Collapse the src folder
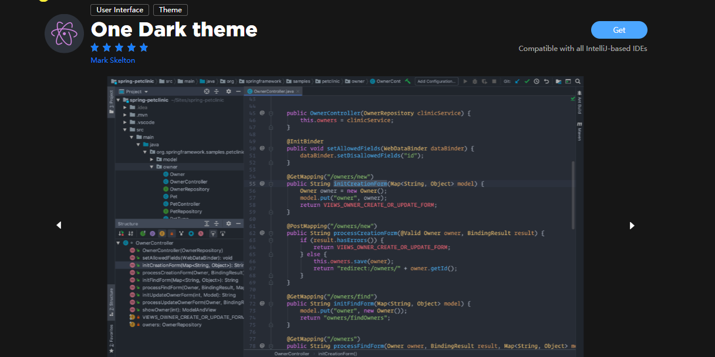This screenshot has height=357, width=715. (x=126, y=130)
